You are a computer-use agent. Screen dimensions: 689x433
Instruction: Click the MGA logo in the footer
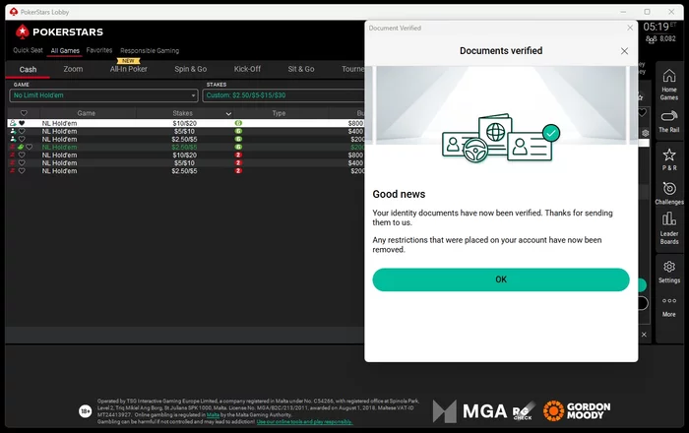[470, 411]
